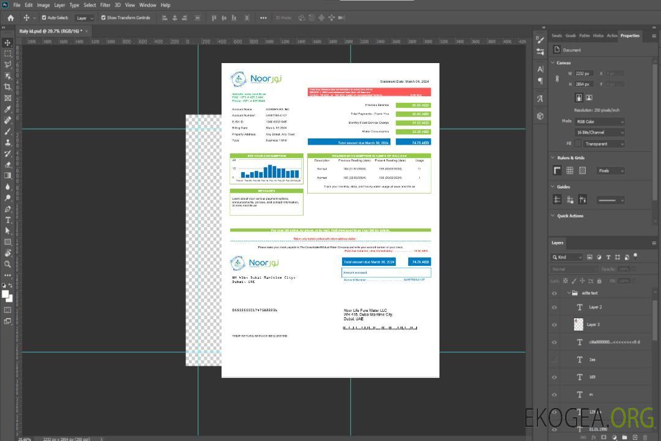Collapse the Canvas section

(553, 62)
